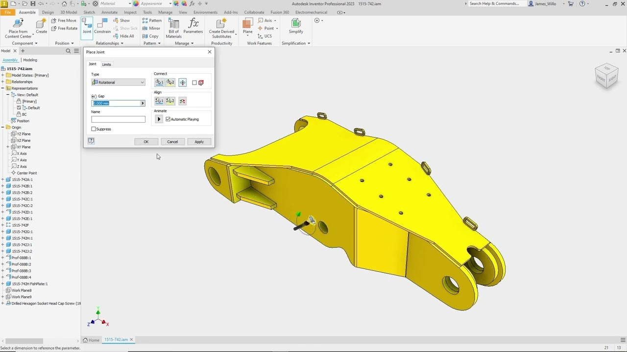Viewport: 627px width, 352px height.
Task: Click Hide All relationships
Action: [123, 36]
